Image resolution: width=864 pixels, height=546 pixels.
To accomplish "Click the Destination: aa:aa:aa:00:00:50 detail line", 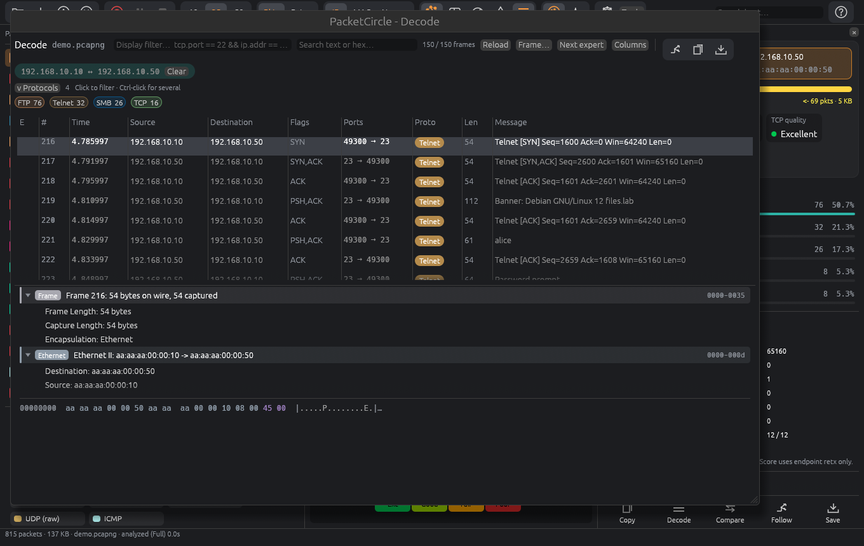I will pyautogui.click(x=100, y=371).
